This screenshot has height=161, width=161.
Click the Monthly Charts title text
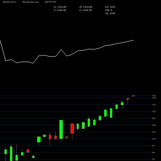(x=9, y=2)
